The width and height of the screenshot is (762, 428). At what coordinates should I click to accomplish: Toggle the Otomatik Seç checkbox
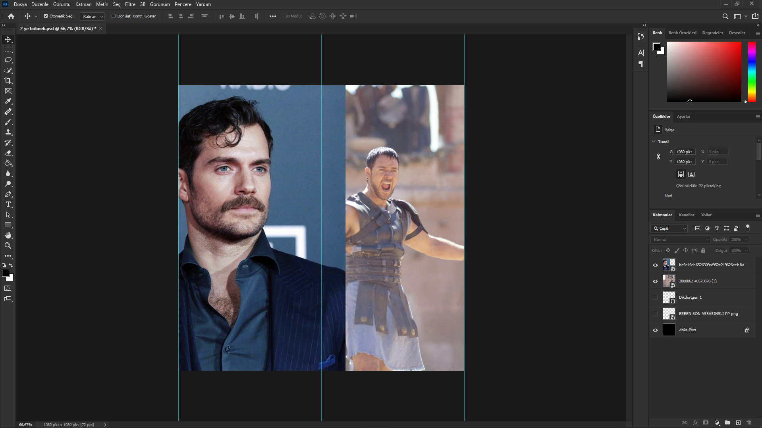coord(46,16)
